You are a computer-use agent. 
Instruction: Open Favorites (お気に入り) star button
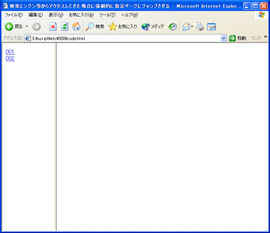click(123, 27)
